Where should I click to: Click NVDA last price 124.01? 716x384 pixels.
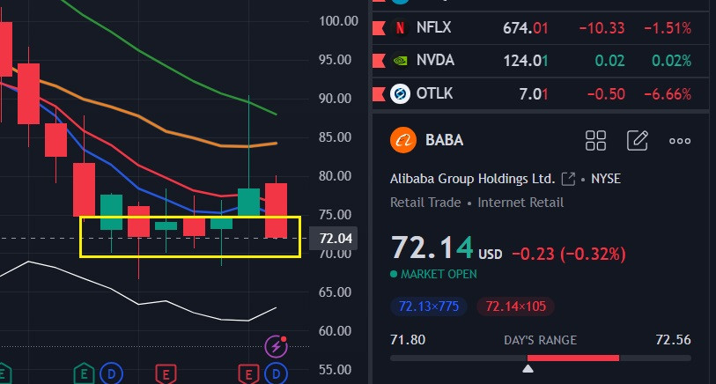point(526,61)
